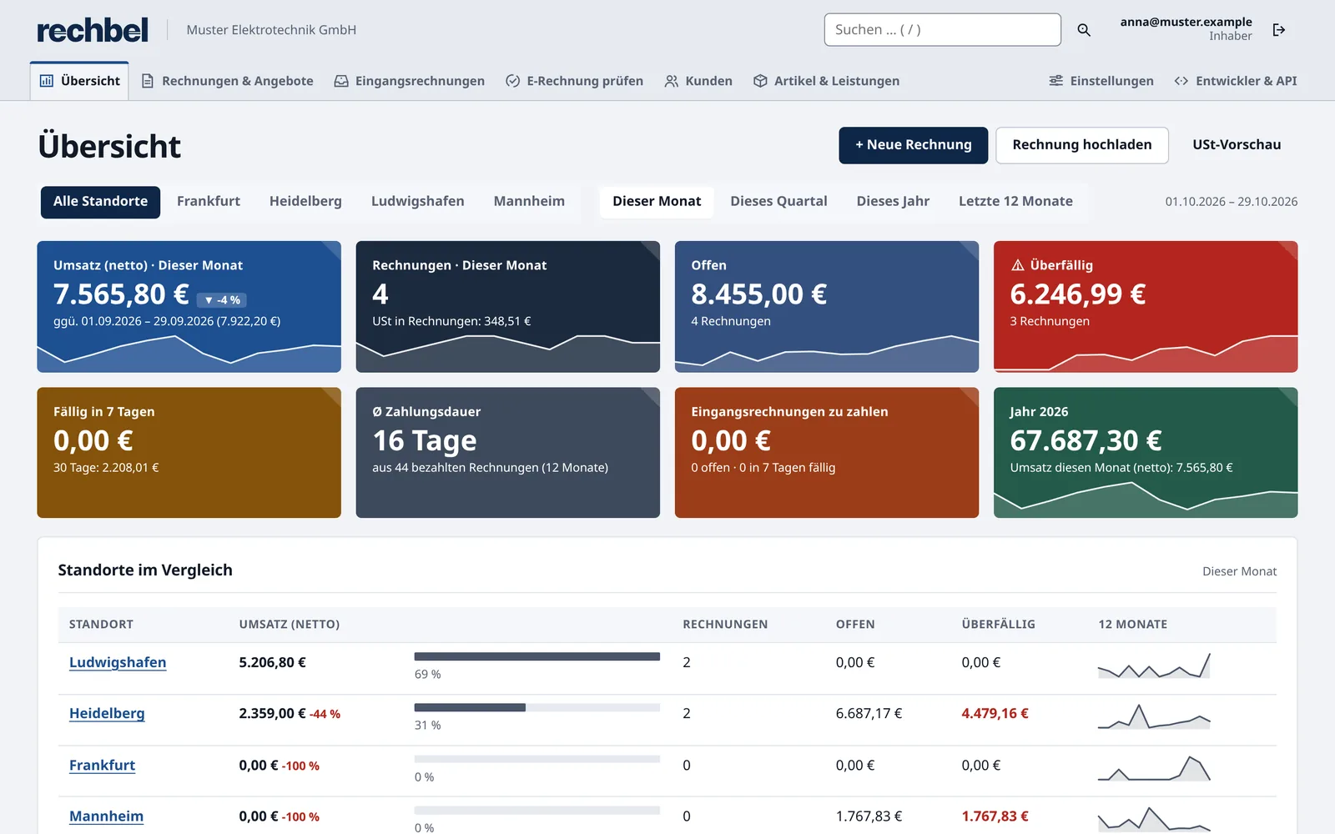Focus the Suchen search field
Screen dimensions: 1335x834
pyautogui.click(x=943, y=30)
